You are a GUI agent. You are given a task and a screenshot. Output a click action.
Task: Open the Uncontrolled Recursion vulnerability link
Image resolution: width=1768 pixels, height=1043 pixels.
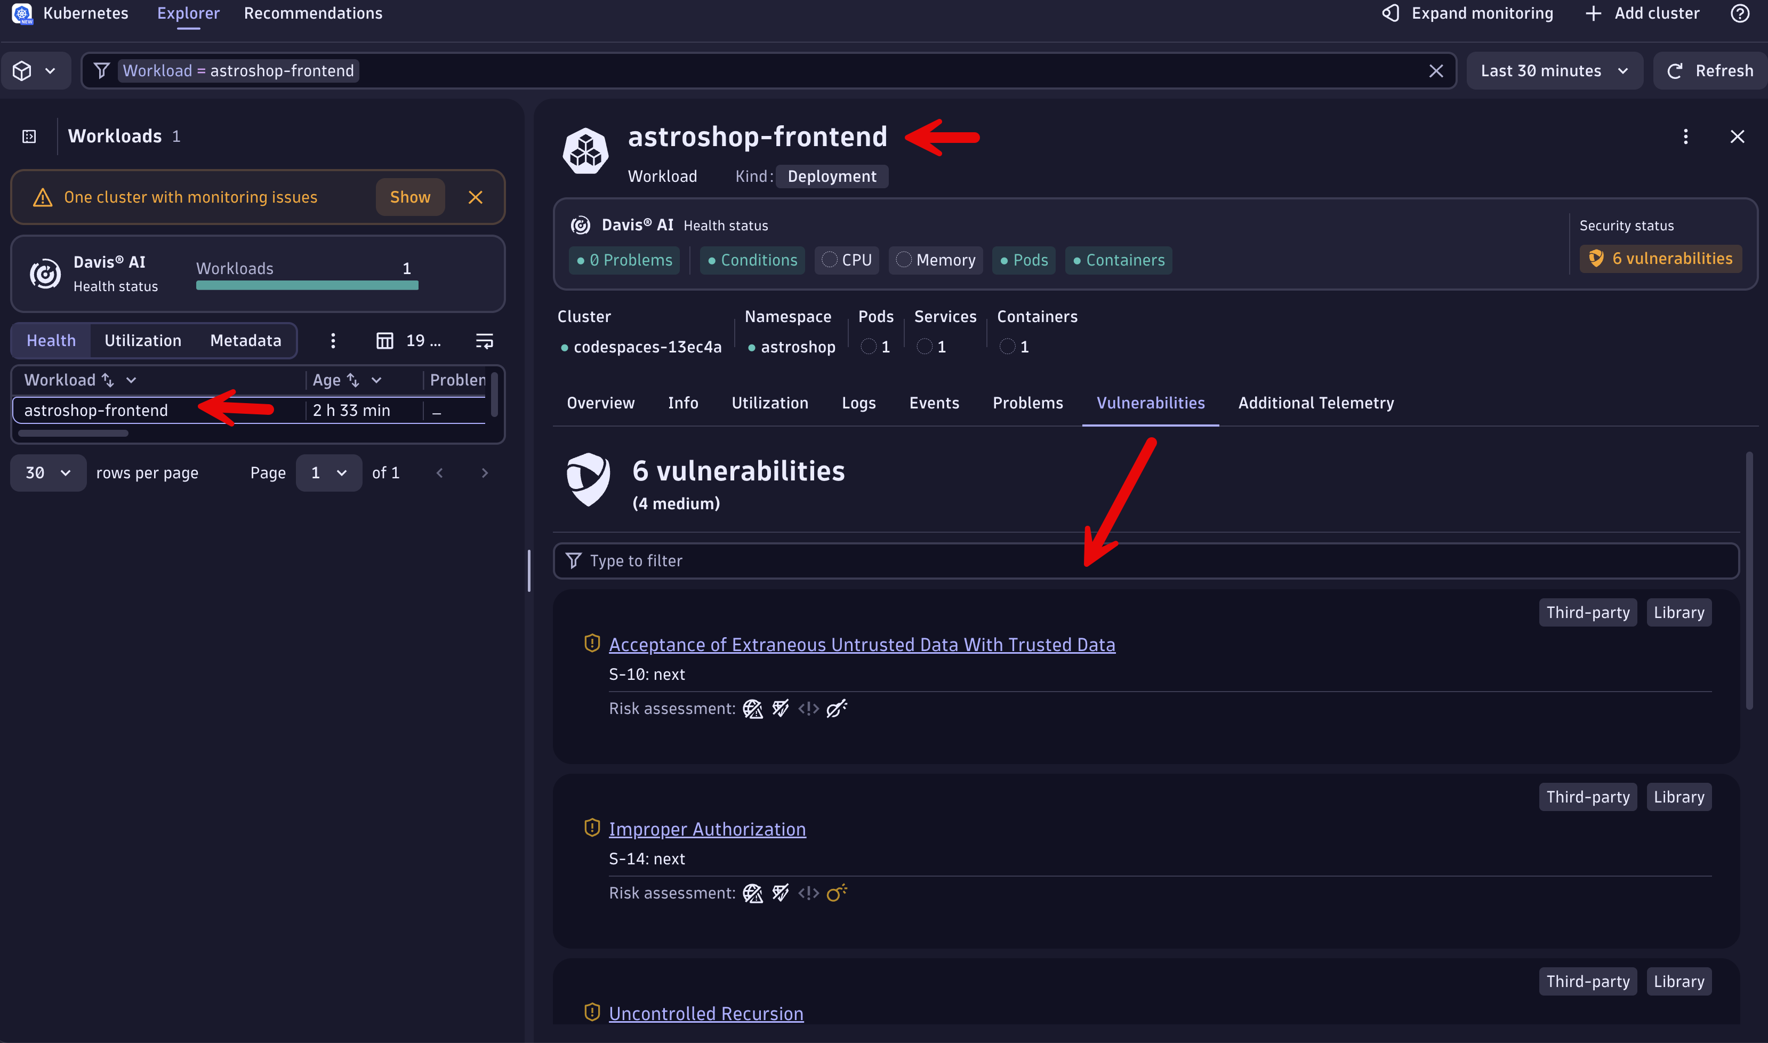click(x=705, y=1014)
